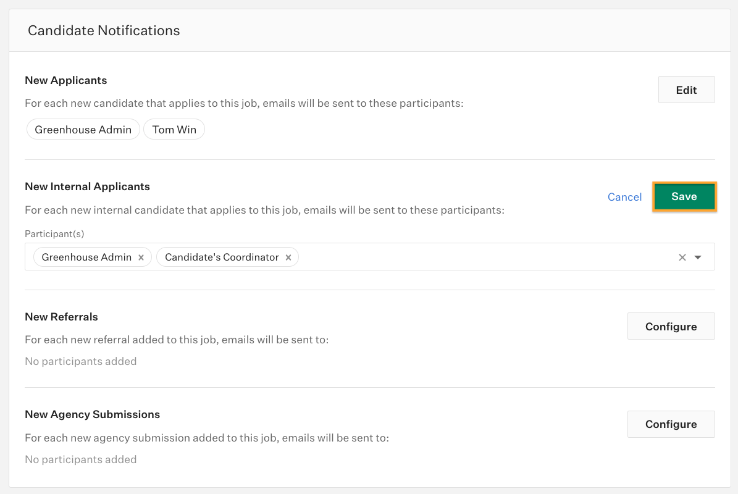Configure the New Referrals notification
This screenshot has height=494, width=738.
point(671,326)
